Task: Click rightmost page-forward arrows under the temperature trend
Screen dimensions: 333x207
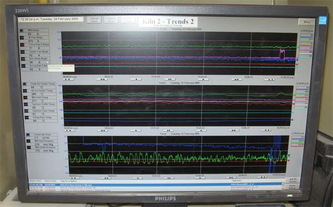Action: pos(266,130)
